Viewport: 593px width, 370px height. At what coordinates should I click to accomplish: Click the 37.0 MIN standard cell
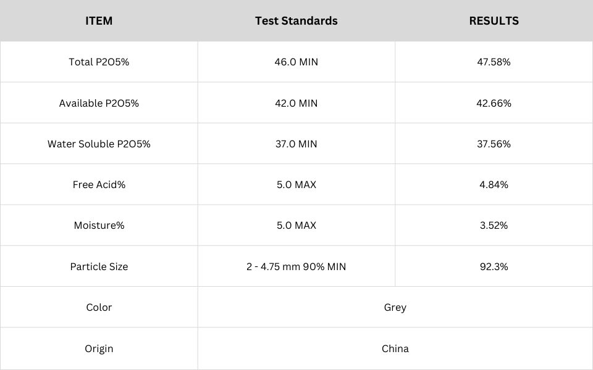click(296, 144)
